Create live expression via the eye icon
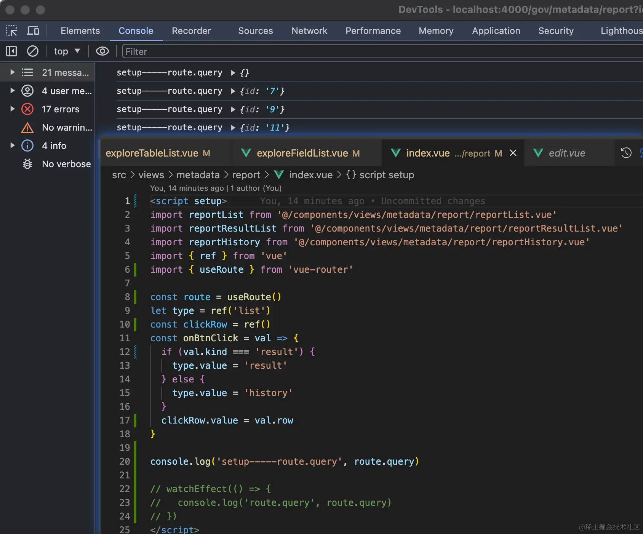This screenshot has height=534, width=643. coord(102,51)
